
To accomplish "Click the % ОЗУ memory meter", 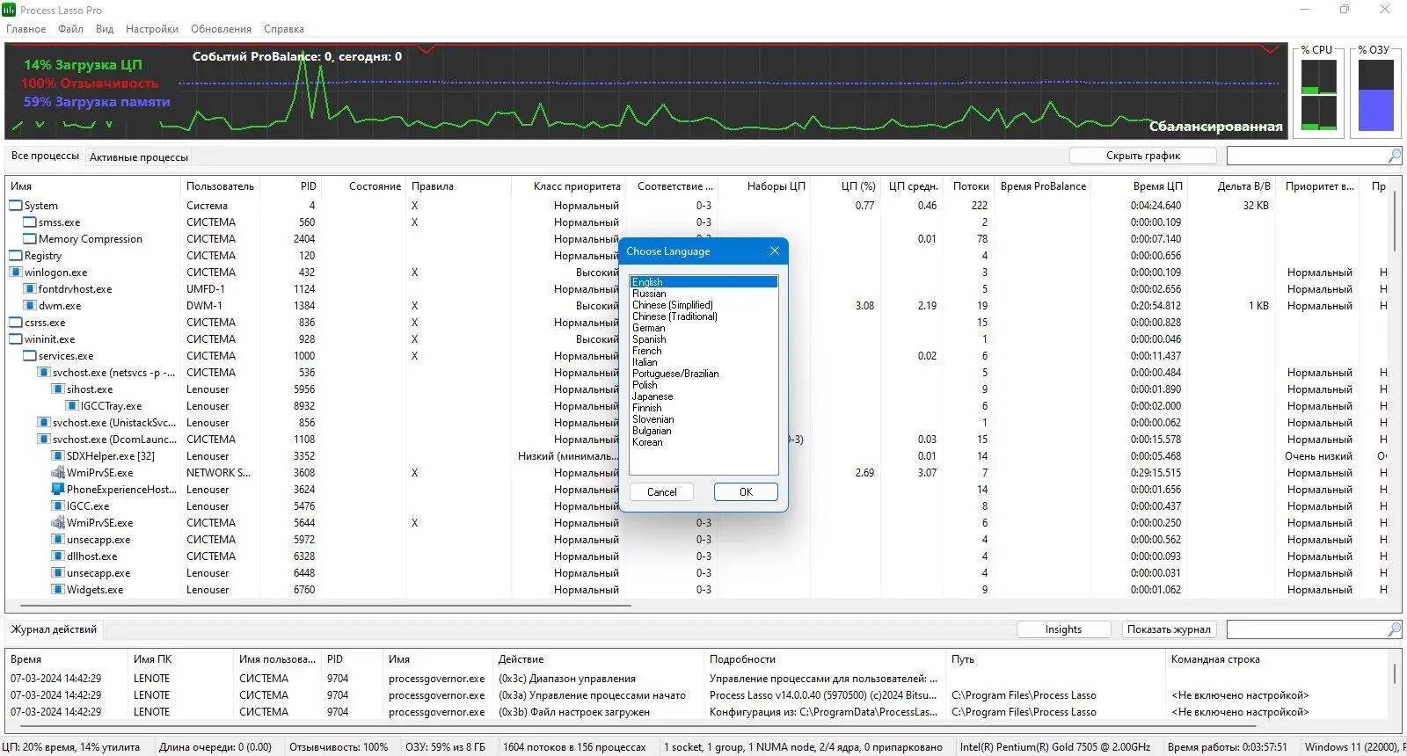I will point(1376,95).
